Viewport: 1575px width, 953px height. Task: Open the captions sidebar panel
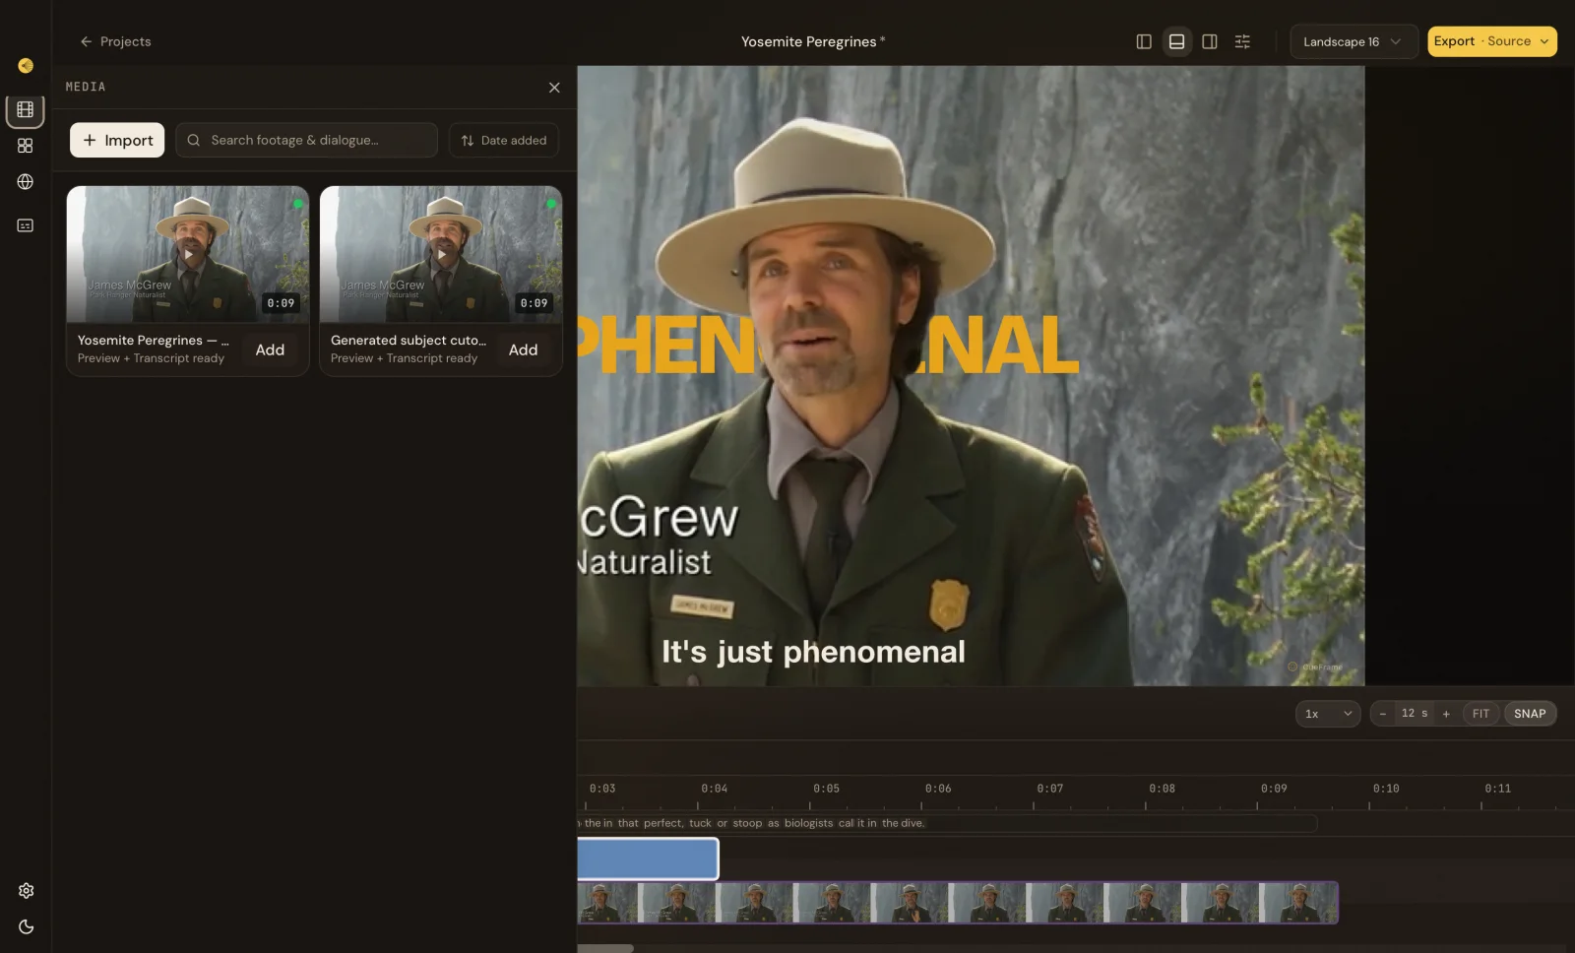click(x=26, y=225)
